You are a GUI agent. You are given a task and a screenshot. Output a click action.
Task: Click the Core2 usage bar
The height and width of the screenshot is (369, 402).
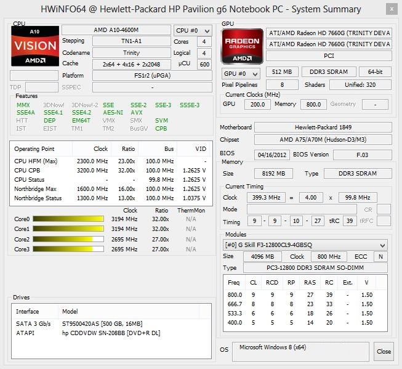(x=68, y=239)
